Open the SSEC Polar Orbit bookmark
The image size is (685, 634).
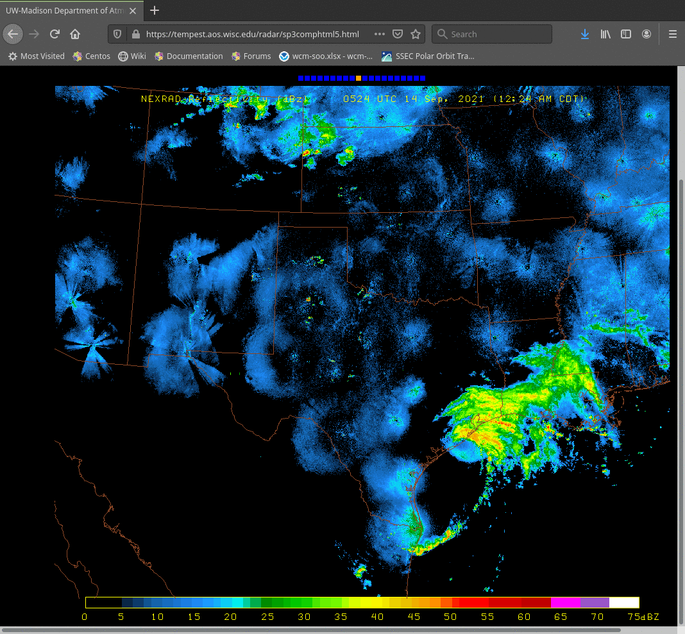[428, 56]
